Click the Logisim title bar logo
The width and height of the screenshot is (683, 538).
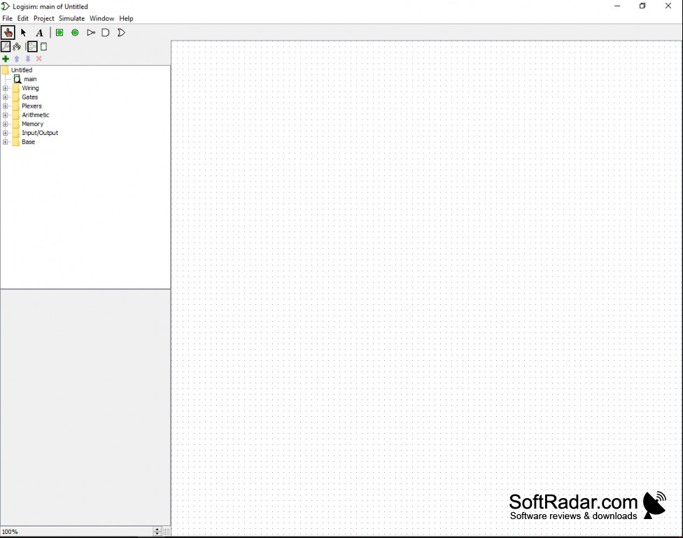tap(5, 6)
